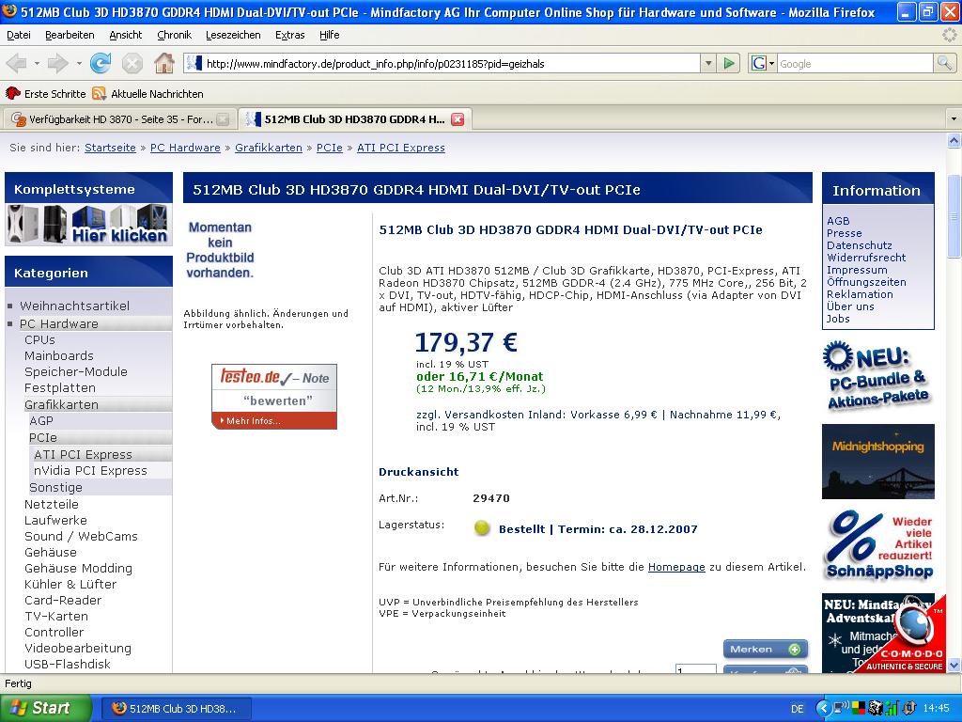Open the address bar history dropdown

[708, 63]
